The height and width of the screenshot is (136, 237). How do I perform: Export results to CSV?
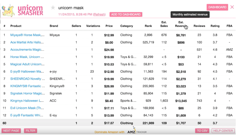(202, 131)
